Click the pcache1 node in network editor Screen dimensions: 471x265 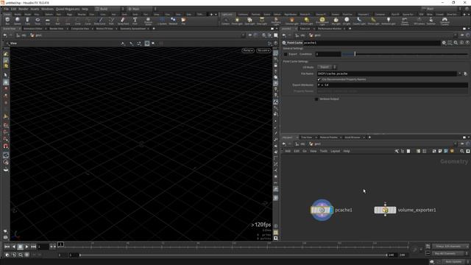coord(322,210)
